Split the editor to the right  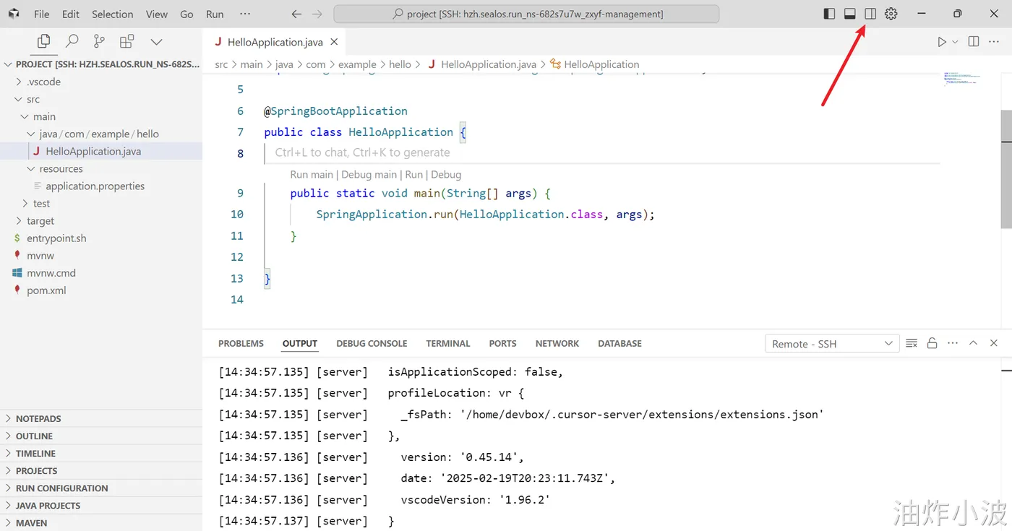(x=974, y=42)
